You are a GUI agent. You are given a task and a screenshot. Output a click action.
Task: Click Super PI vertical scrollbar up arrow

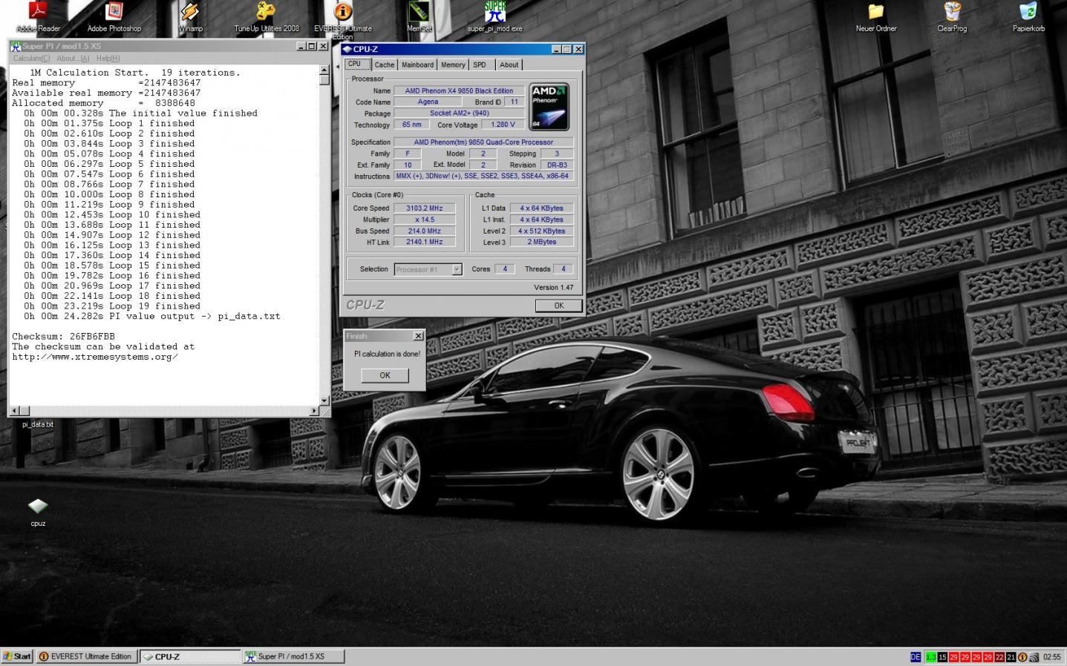[x=324, y=70]
